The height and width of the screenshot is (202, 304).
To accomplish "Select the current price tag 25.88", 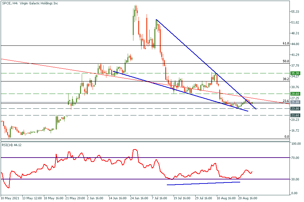I will [x=295, y=102].
